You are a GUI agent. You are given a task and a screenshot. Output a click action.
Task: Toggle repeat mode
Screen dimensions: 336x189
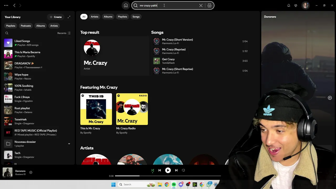(x=183, y=170)
